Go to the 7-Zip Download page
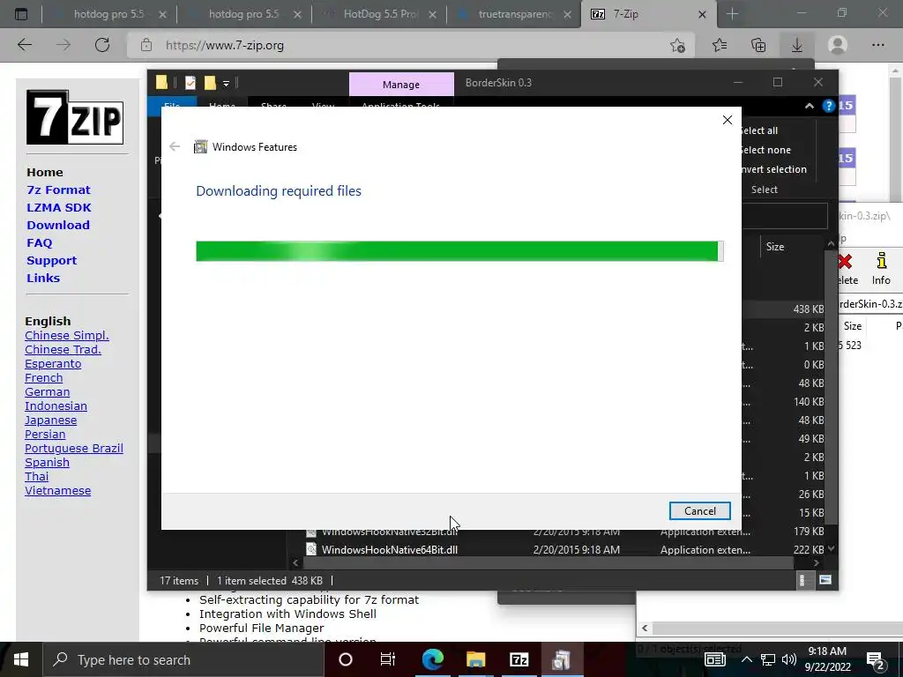 pos(58,225)
